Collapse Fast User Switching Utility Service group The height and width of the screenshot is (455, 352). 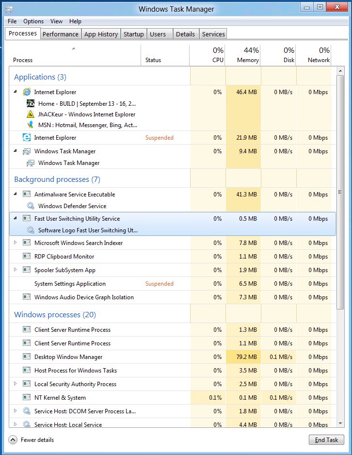tap(16, 218)
